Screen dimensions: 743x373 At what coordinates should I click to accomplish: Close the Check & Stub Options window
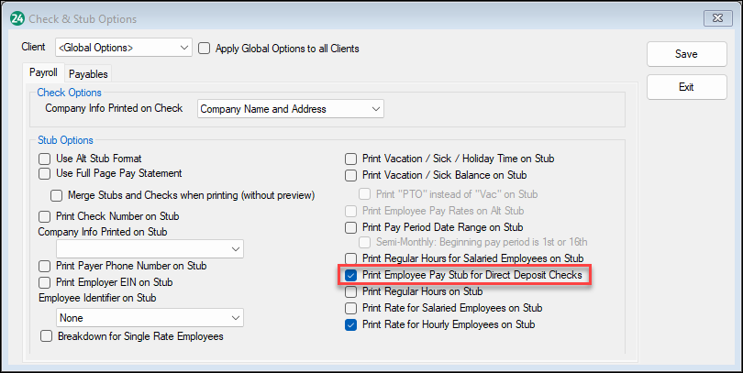click(x=715, y=18)
